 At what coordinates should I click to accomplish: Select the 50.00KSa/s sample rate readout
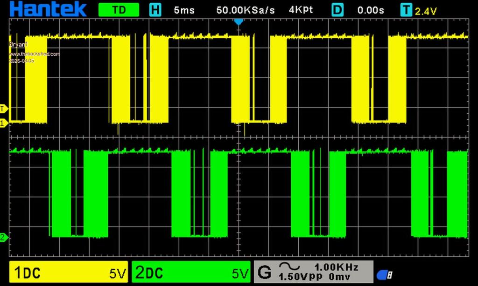coord(246,10)
